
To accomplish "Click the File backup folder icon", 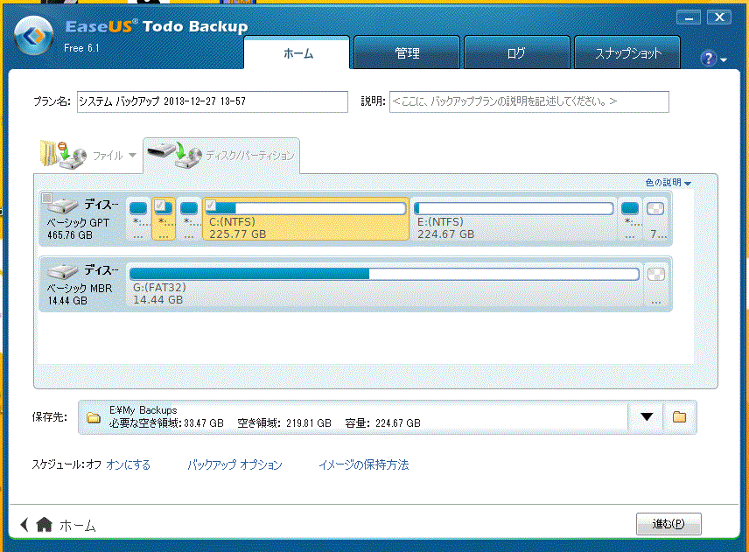I will [62, 155].
